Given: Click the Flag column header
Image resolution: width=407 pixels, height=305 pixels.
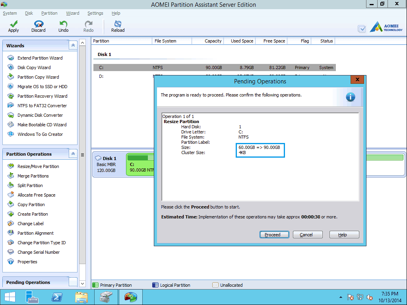Looking at the screenshot, I should click(x=299, y=41).
